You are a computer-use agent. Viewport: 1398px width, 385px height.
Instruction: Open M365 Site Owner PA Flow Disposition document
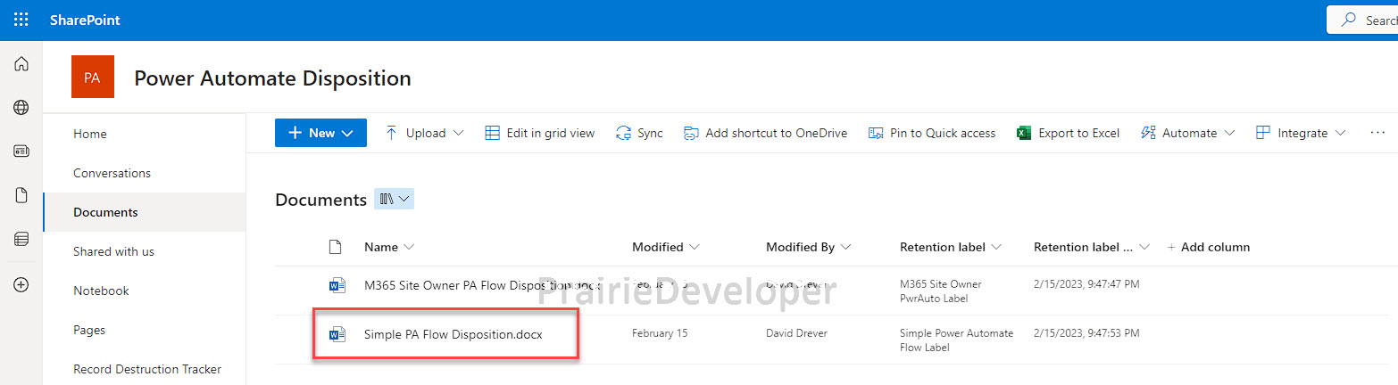(x=482, y=285)
